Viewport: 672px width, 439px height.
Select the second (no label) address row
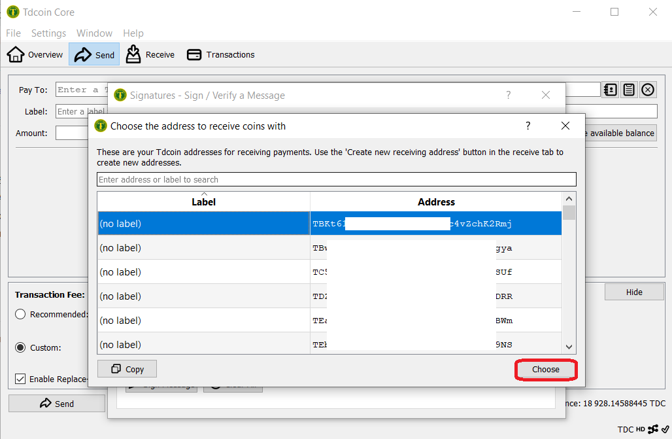[x=203, y=248]
